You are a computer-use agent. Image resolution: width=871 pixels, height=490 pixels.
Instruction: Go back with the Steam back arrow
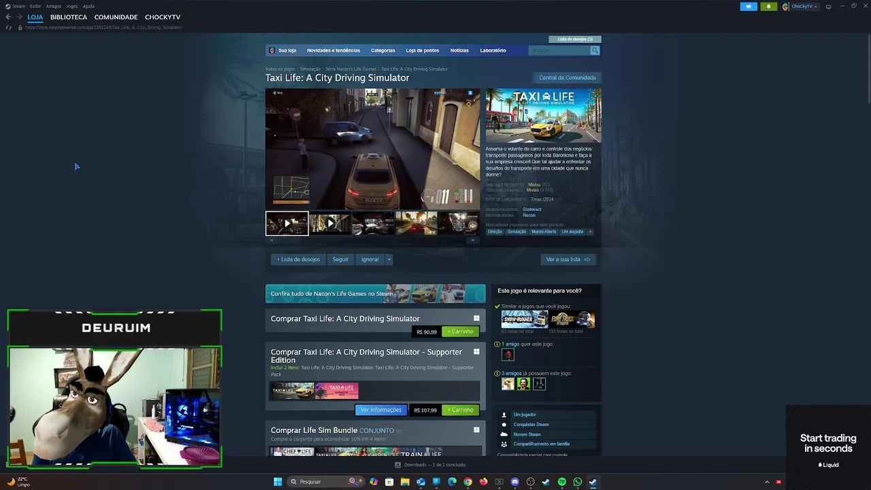[x=8, y=17]
